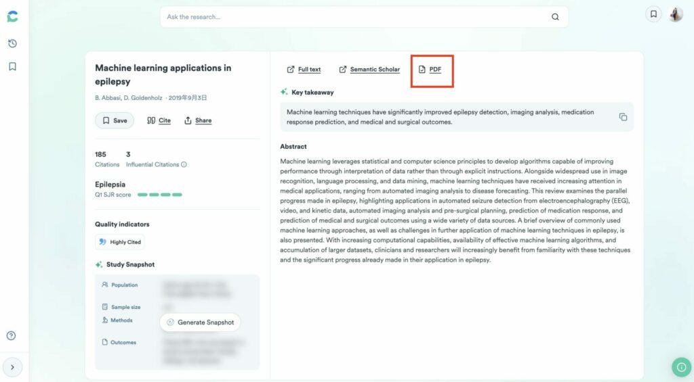Open the top-right bookmarks button
Viewport: 694px width, 382px height.
coord(653,14)
